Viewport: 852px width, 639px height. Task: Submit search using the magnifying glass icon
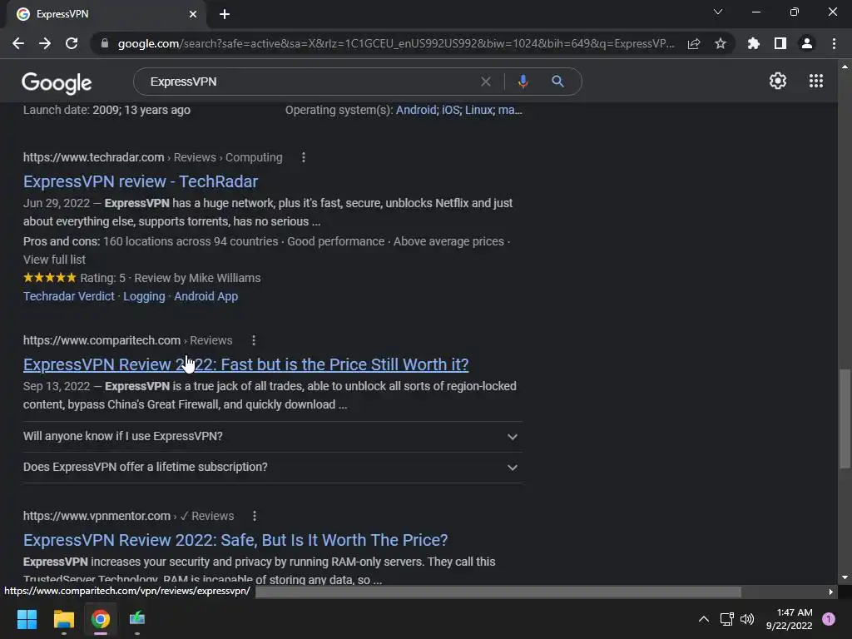pyautogui.click(x=557, y=82)
